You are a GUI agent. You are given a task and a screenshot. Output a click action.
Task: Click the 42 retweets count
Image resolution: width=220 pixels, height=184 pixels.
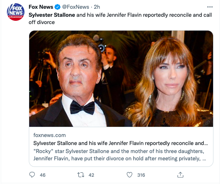pos(91,175)
